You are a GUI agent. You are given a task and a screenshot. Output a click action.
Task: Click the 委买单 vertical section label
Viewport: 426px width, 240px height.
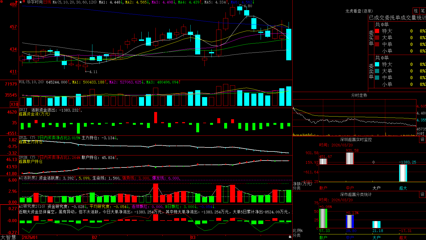click(x=371, y=38)
